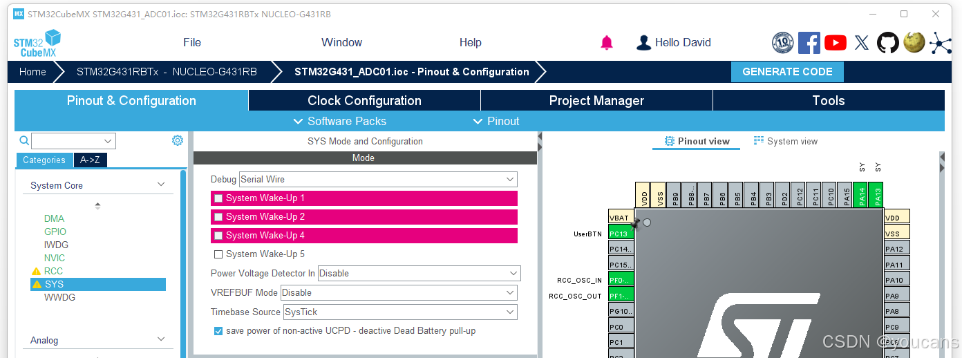Select GPIO in System Core
This screenshot has height=358, width=962.
55,232
